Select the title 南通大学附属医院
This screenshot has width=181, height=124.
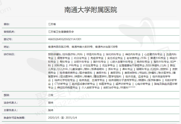coord(91,10)
